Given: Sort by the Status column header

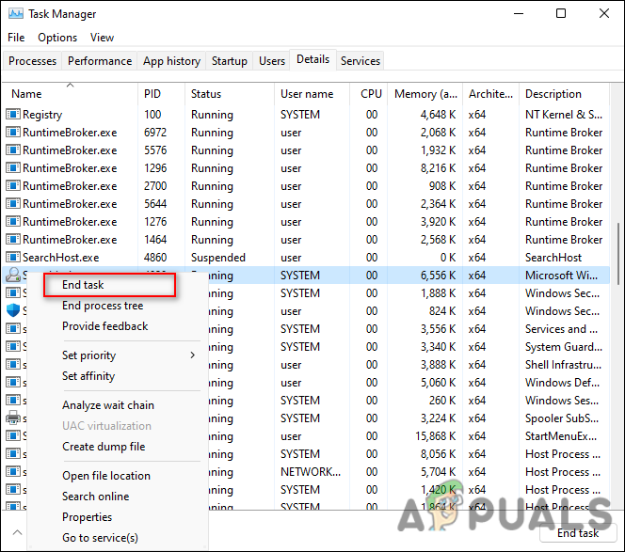Looking at the screenshot, I should point(230,94).
